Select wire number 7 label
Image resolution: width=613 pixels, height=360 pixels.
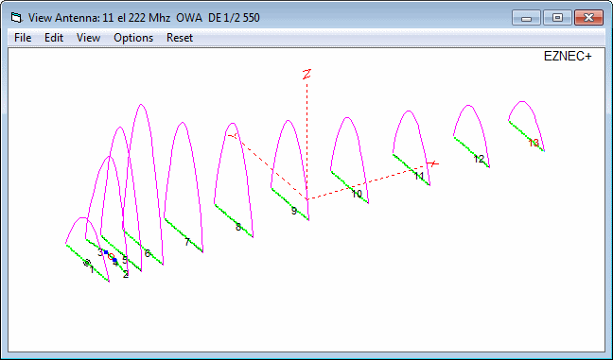tap(187, 242)
